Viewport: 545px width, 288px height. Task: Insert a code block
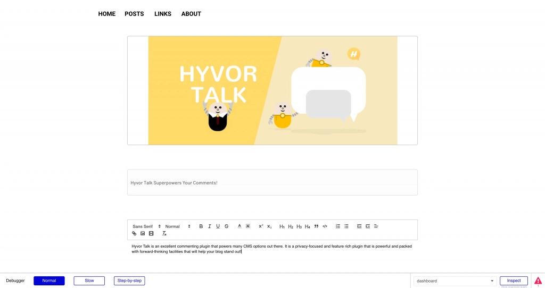325,226
